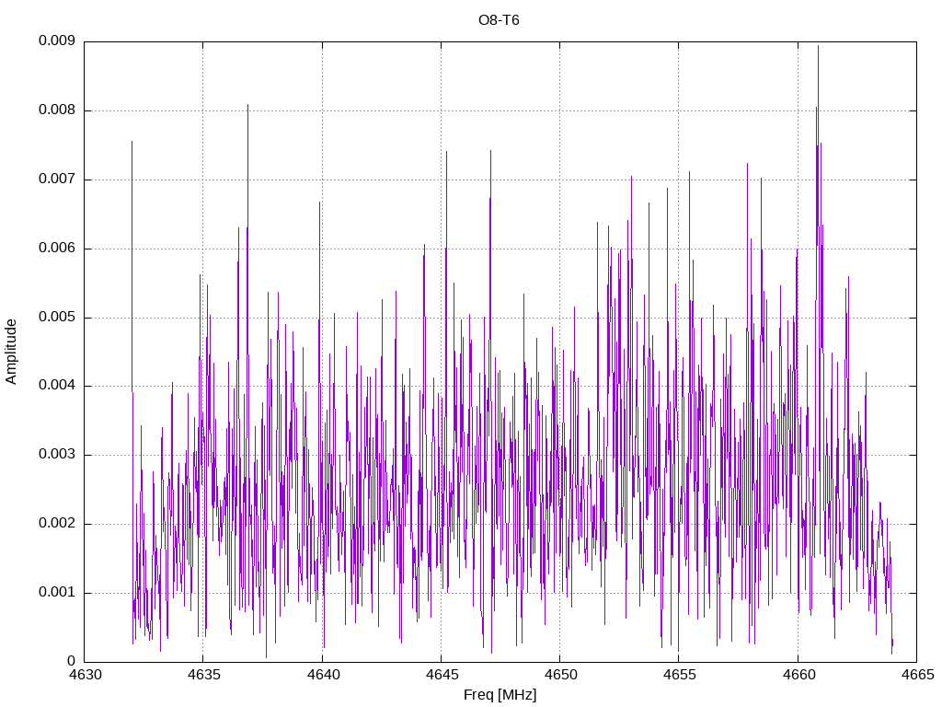The image size is (942, 707).
Task: Click y-axis tick label 0.006
Action: tap(57, 249)
